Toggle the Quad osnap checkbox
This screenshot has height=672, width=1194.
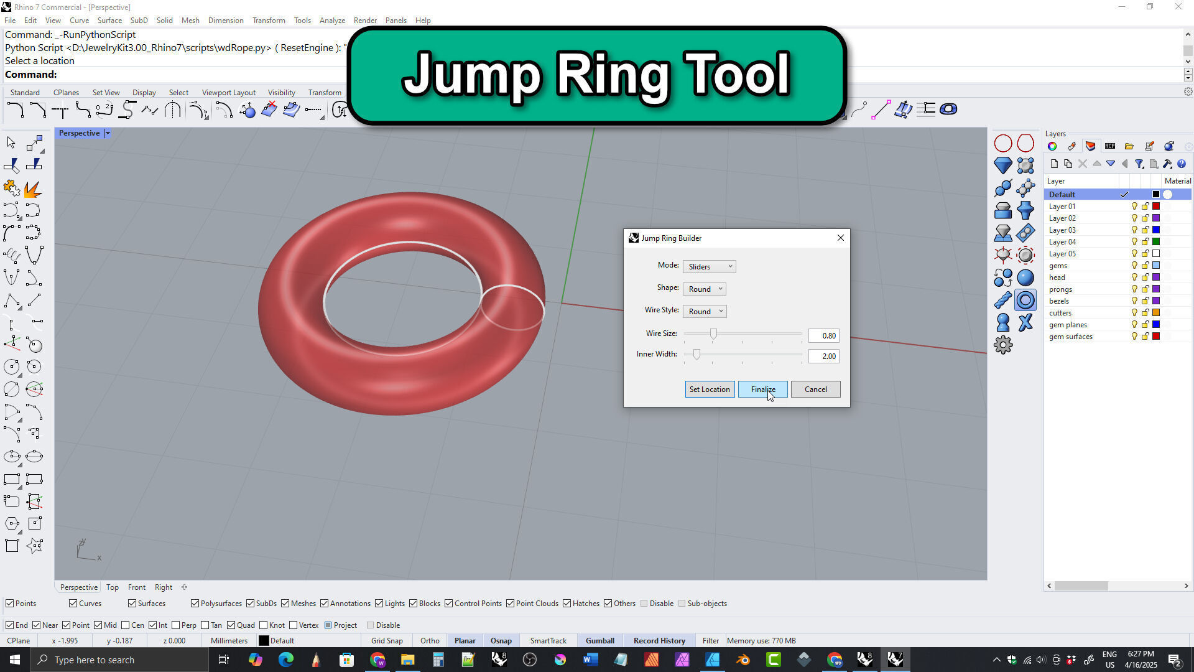231,625
